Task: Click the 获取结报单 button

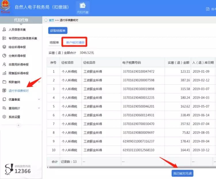Action: [58, 30]
